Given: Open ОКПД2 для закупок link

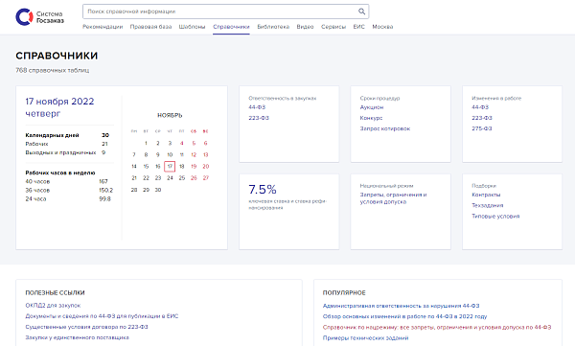Looking at the screenshot, I should (x=53, y=306).
